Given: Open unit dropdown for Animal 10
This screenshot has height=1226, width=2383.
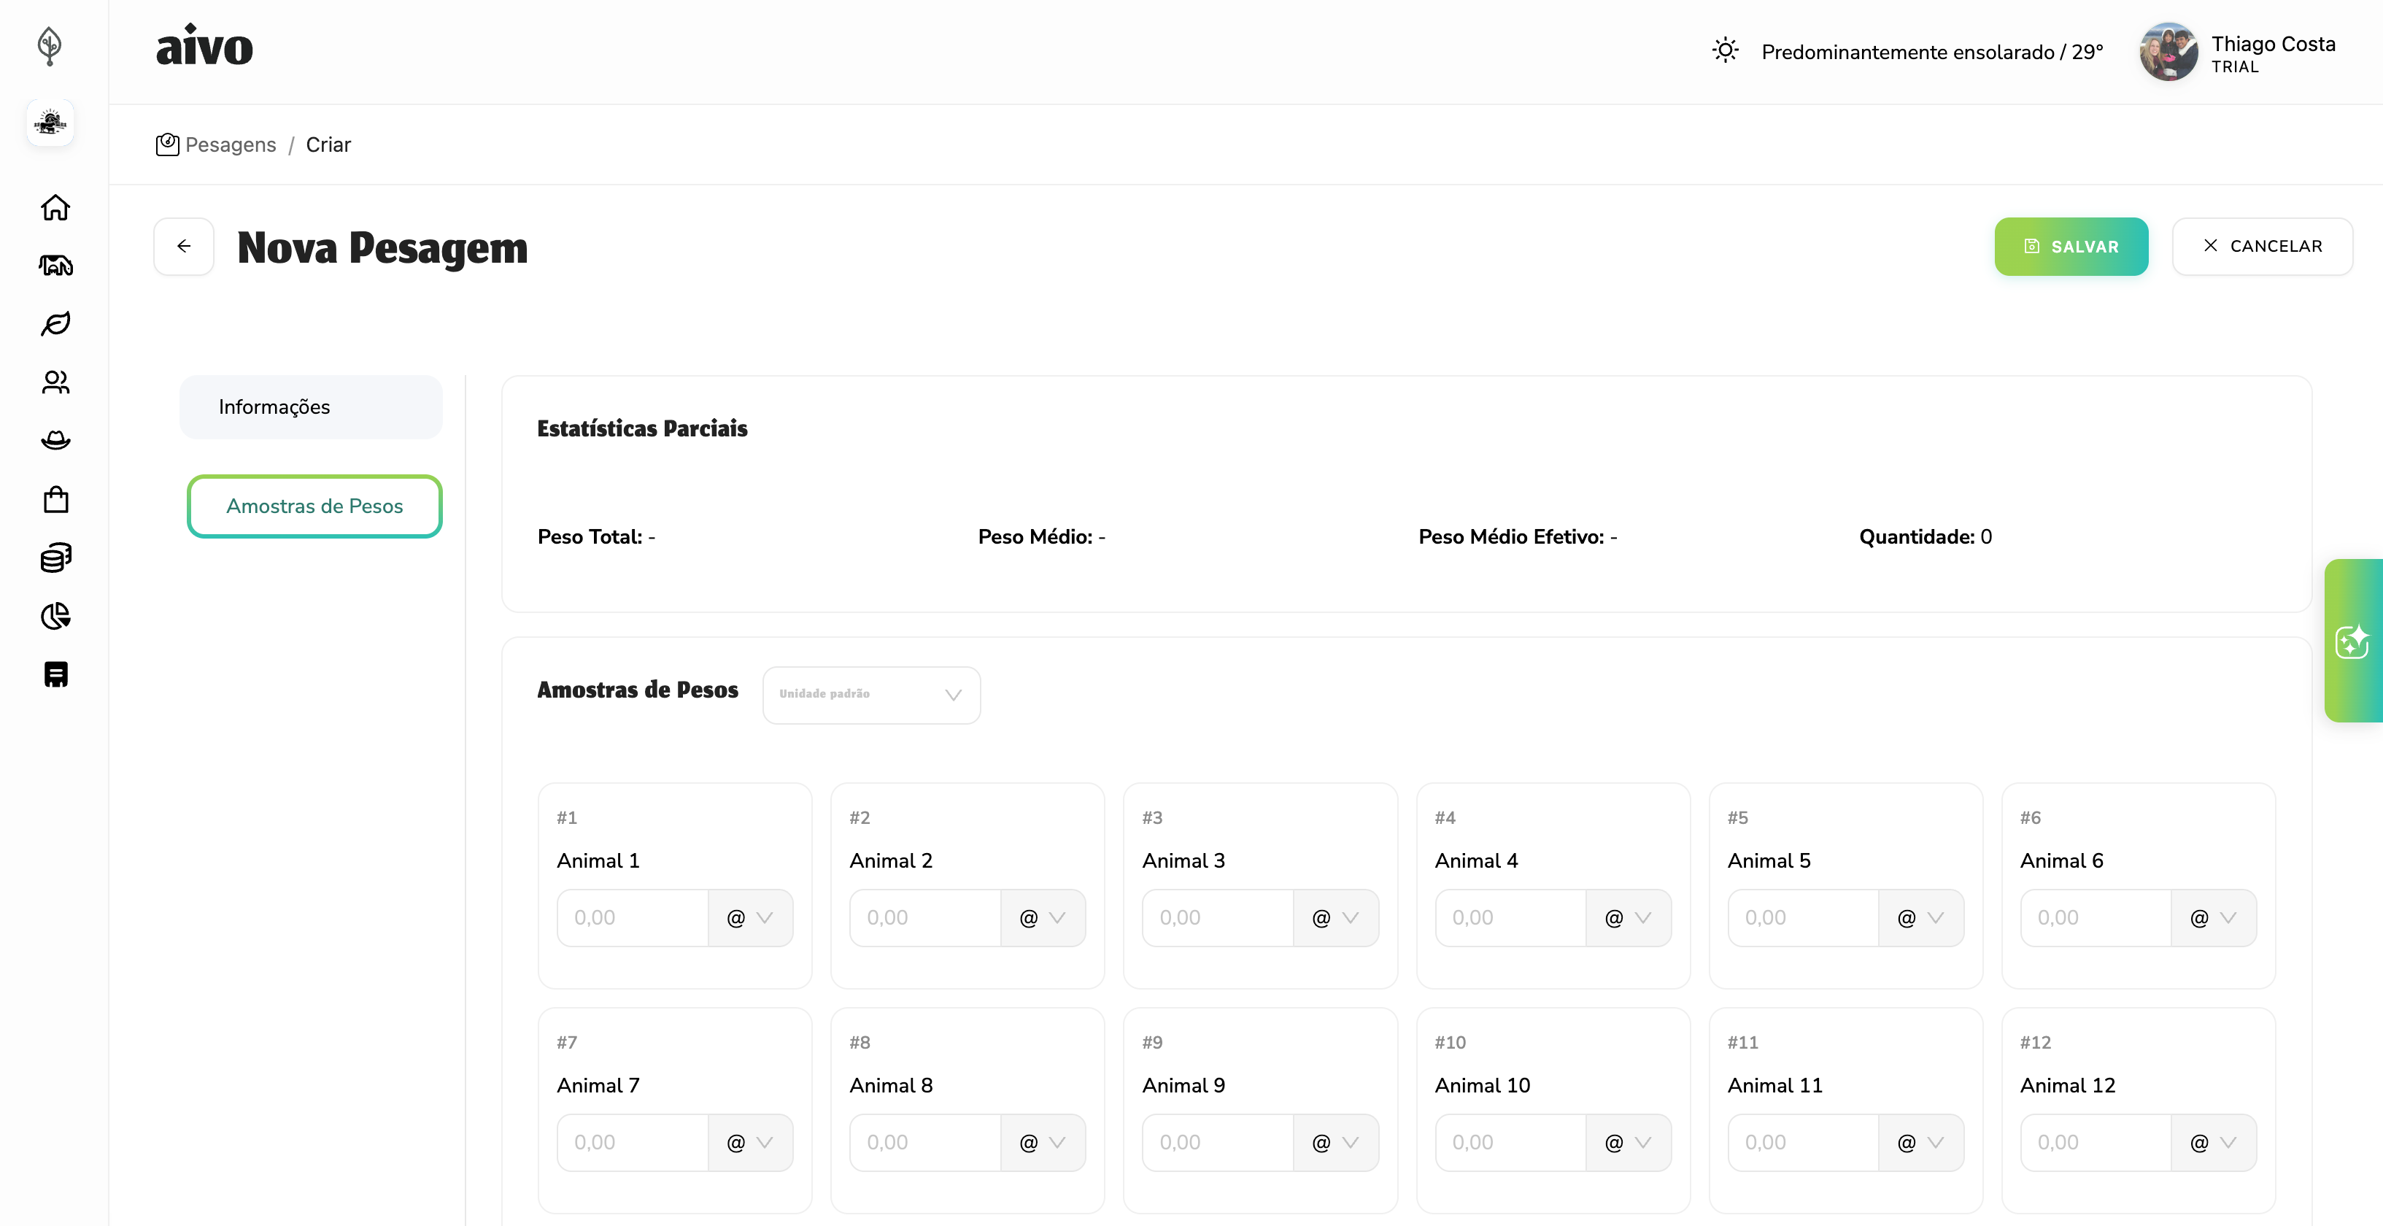Looking at the screenshot, I should [x=1629, y=1143].
